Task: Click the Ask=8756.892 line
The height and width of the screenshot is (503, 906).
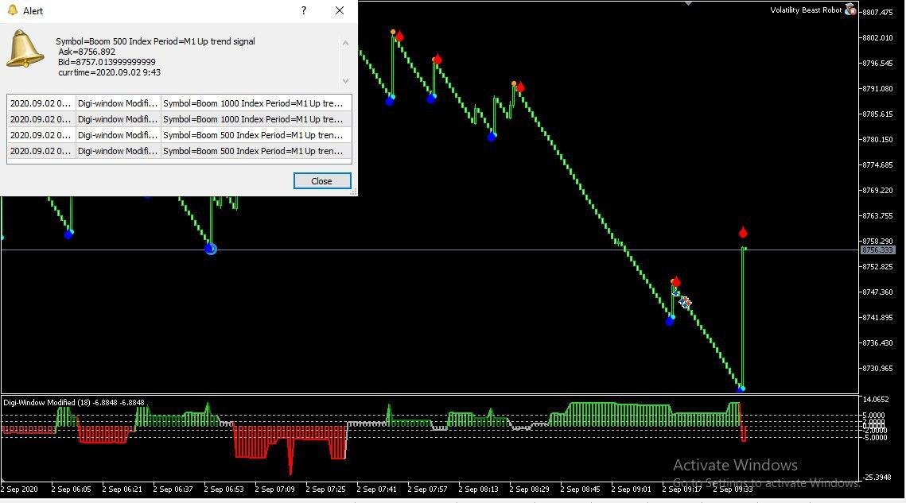Action: point(87,52)
